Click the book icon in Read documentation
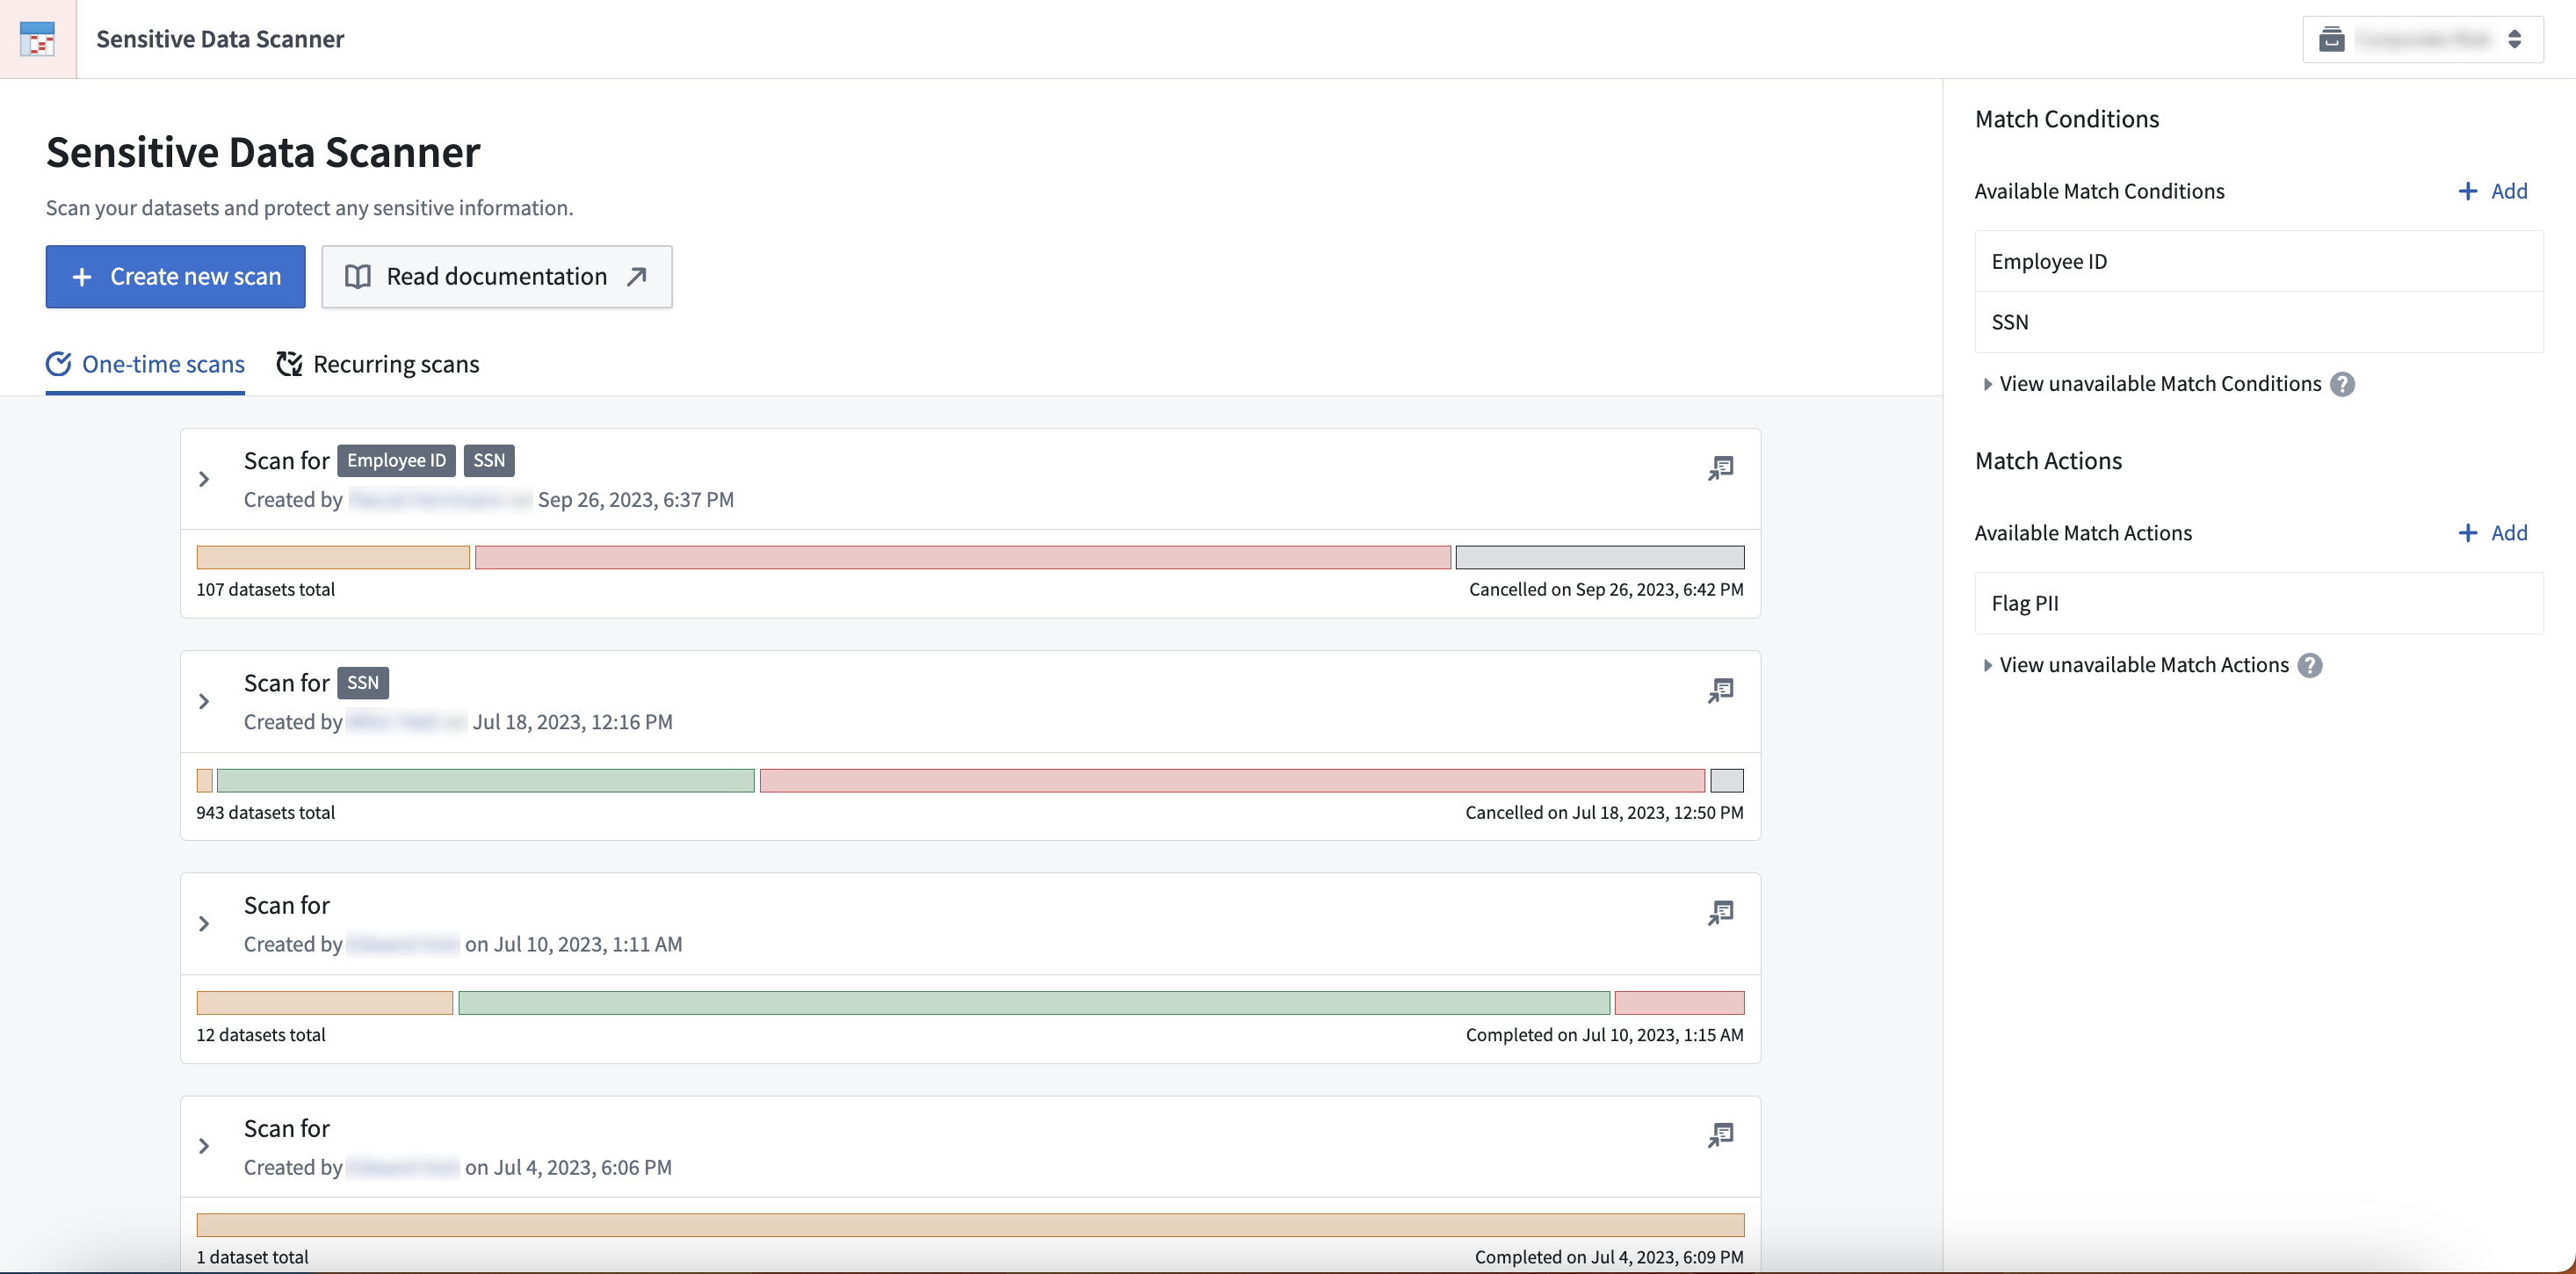Screen dimensions: 2576x1274 [x=358, y=276]
